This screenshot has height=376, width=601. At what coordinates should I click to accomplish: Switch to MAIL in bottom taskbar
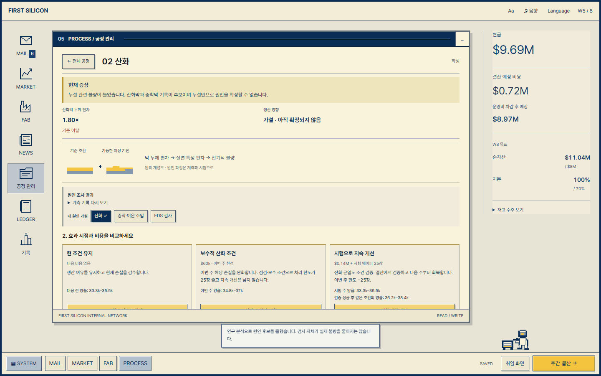(55, 363)
